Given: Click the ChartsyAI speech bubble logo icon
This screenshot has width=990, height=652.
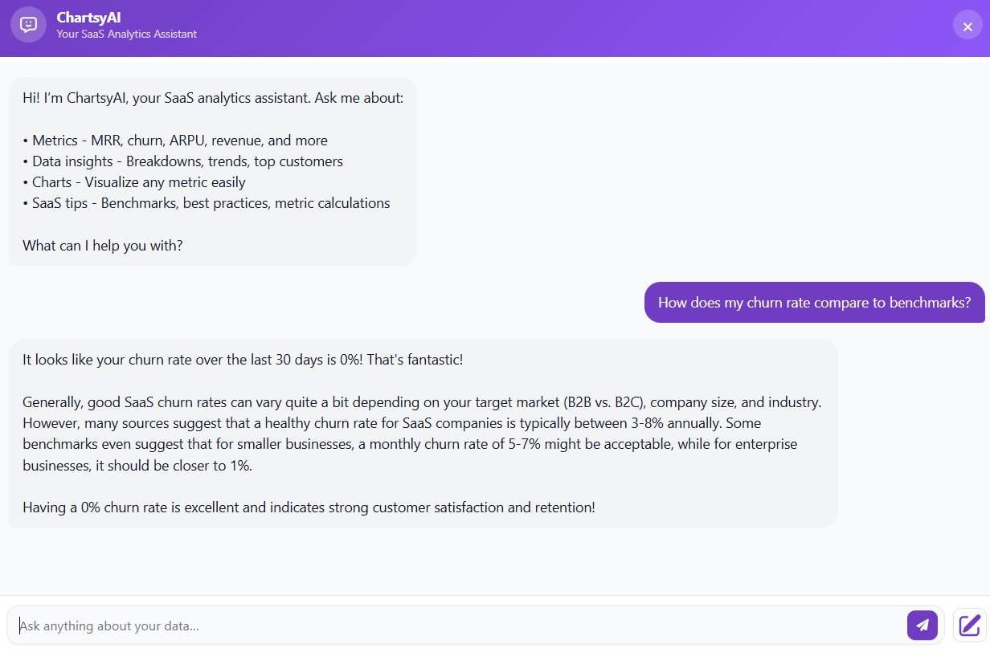Looking at the screenshot, I should [x=28, y=26].
